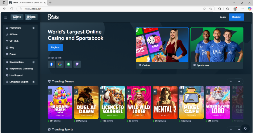Click Register button under the headline
Viewport: 253px width, 133px height.
pyautogui.click(x=55, y=47)
